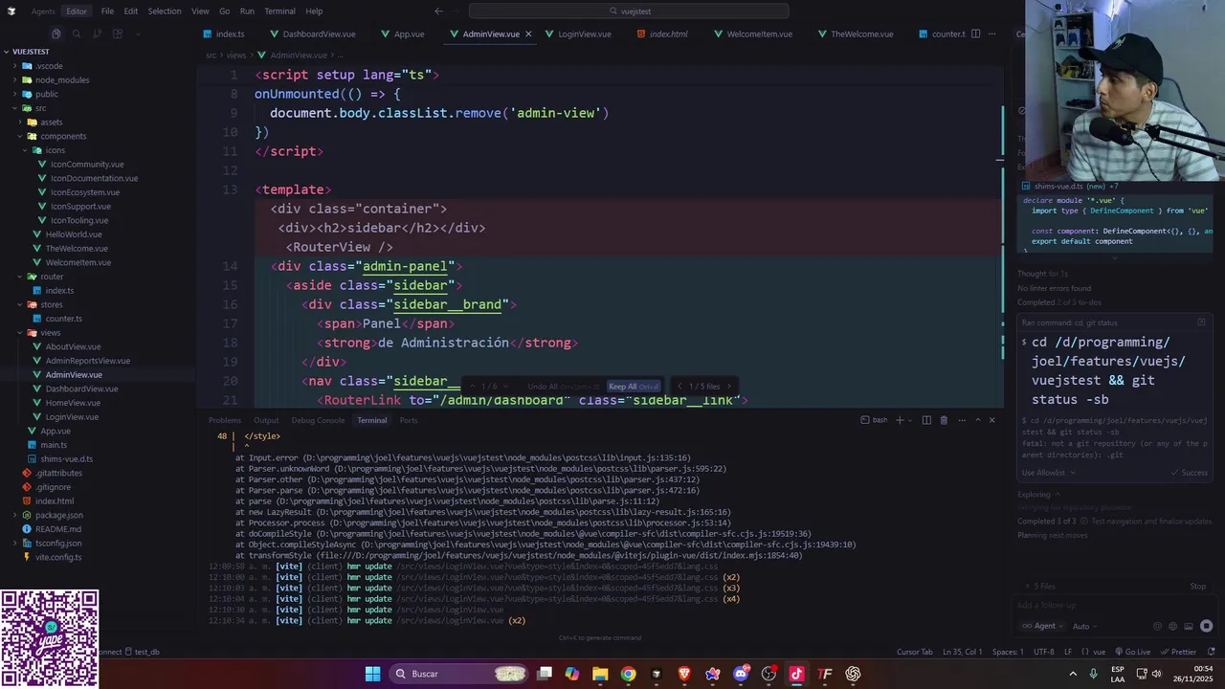
Task: Click the Undo All button
Action: 564,387
